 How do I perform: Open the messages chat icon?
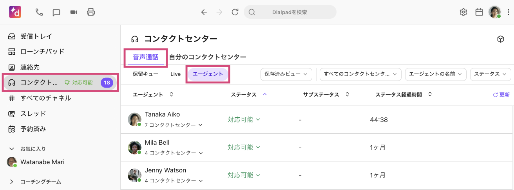click(x=56, y=12)
